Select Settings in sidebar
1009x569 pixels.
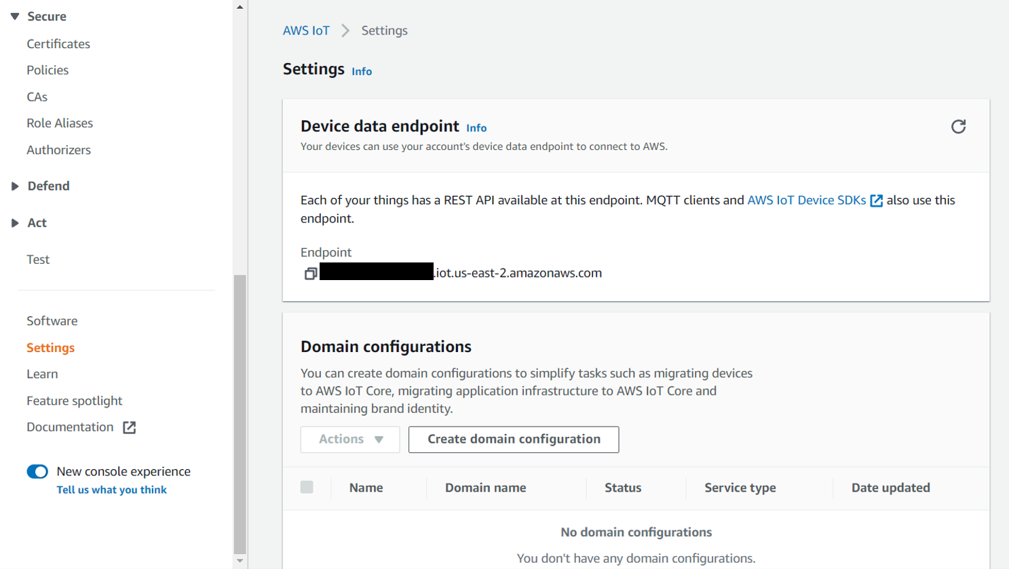(x=51, y=348)
